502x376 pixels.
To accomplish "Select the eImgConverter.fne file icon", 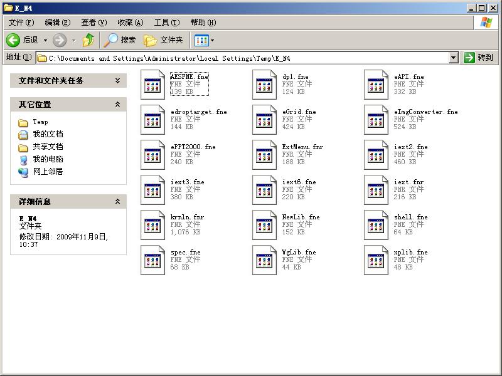I will 376,120.
